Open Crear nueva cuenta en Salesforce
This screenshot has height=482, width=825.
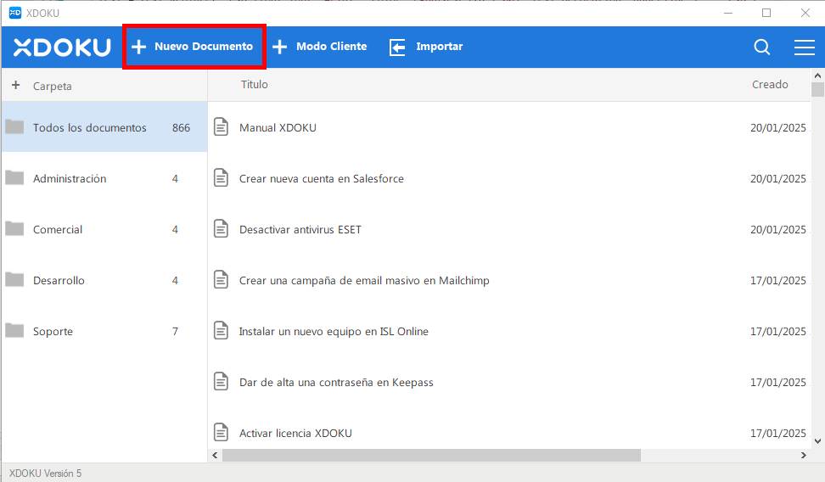point(322,179)
